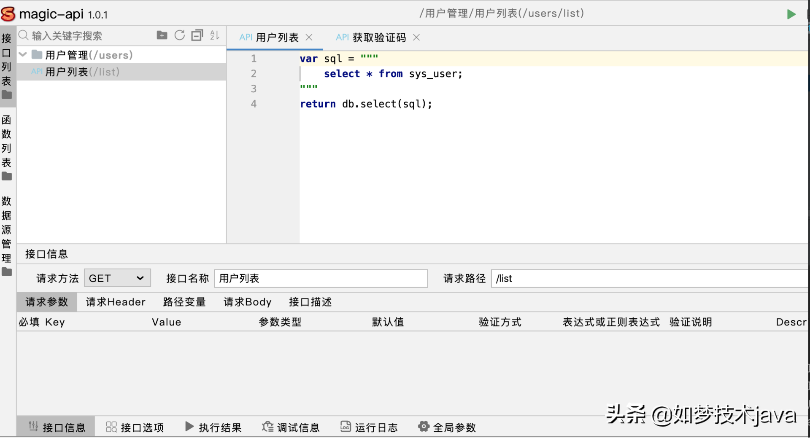This screenshot has width=810, height=438.
Task: Click the green Run button
Action: point(791,14)
